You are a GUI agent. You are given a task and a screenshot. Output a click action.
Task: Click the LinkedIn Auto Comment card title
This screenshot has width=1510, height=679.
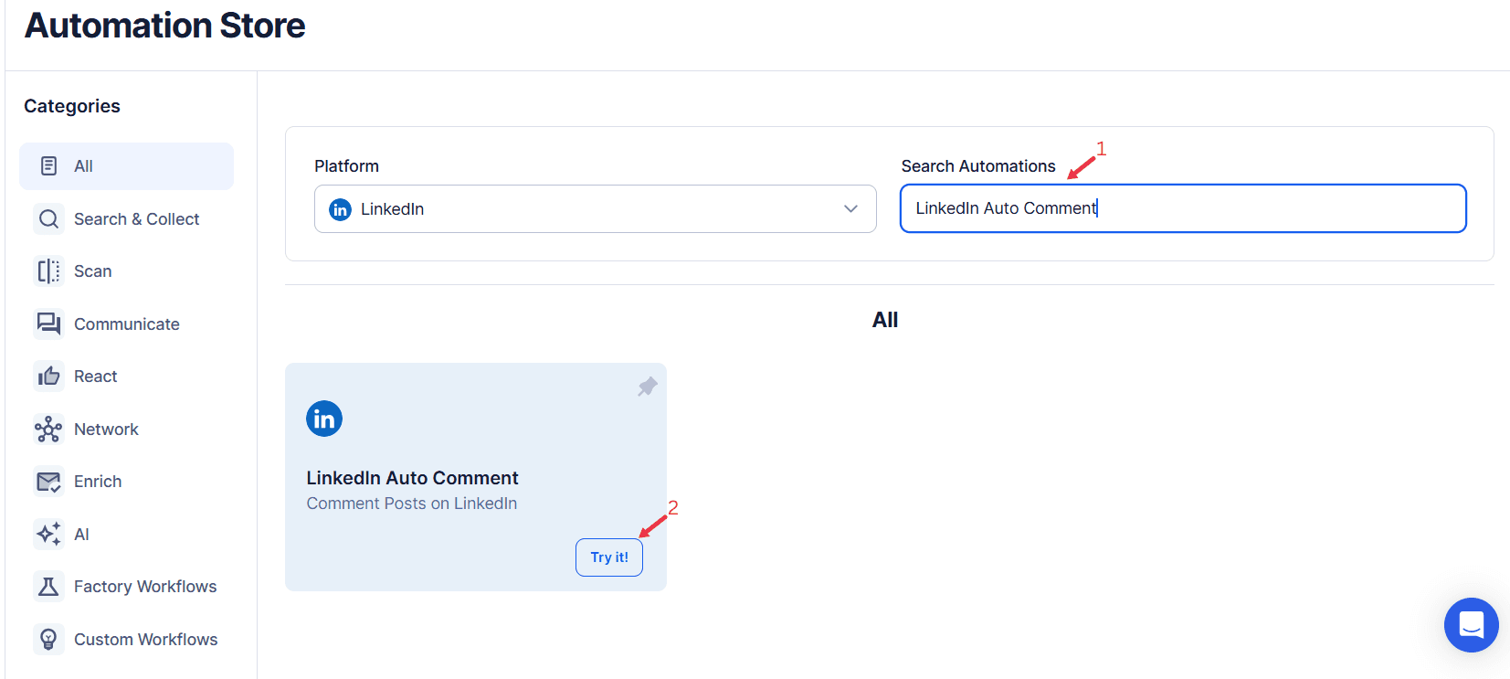coord(412,477)
